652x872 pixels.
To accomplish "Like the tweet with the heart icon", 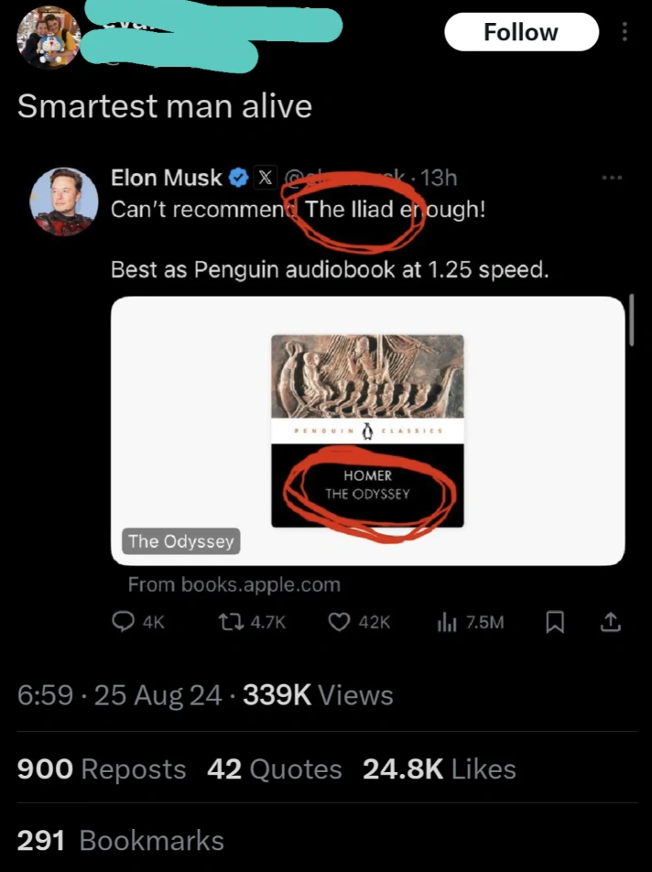I will click(340, 623).
